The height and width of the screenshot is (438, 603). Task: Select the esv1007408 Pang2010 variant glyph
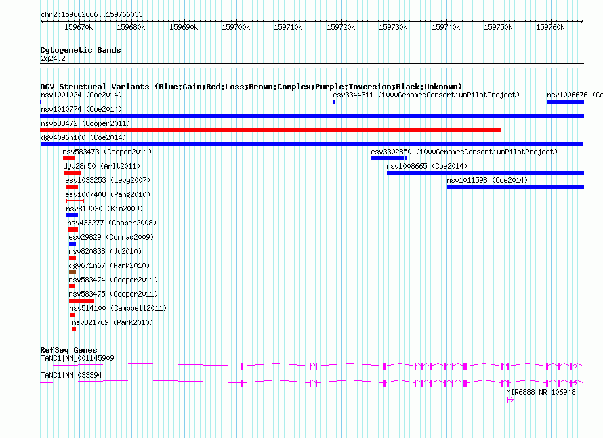pos(75,201)
